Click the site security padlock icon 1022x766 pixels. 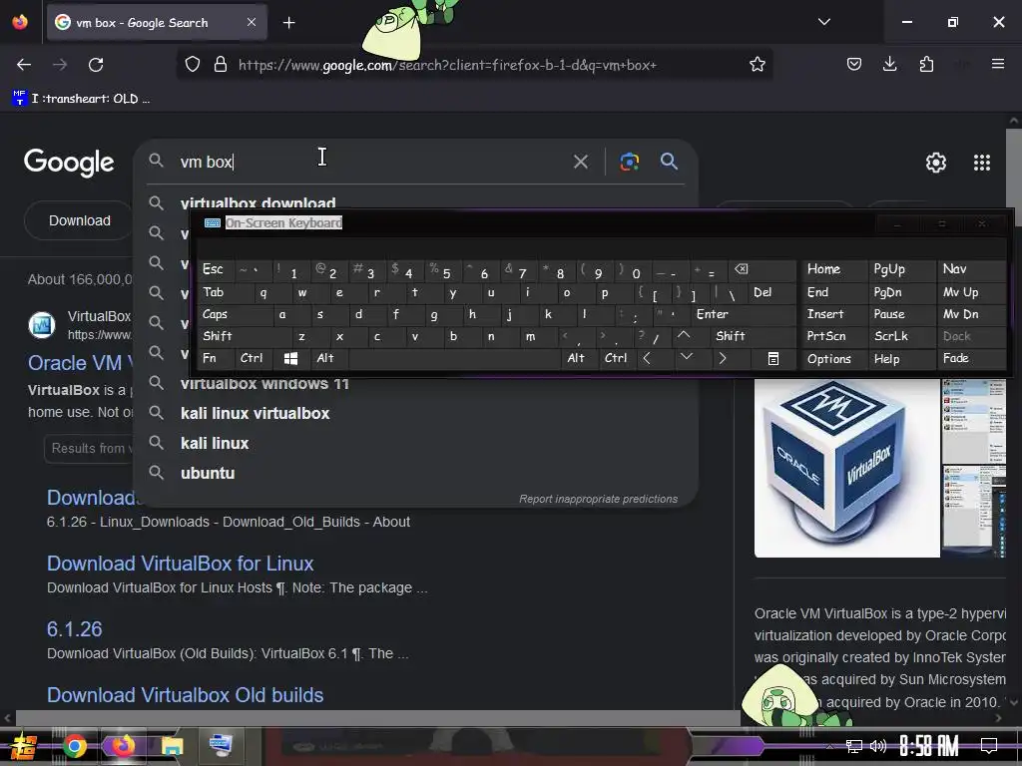pyautogui.click(x=221, y=65)
